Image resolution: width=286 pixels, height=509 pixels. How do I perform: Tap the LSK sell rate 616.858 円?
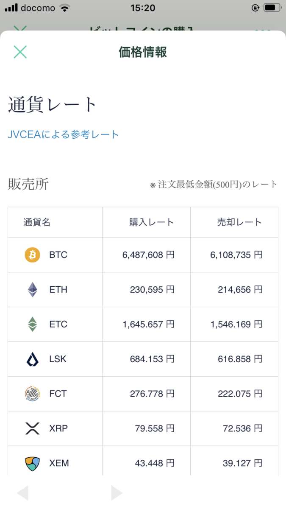point(240,359)
